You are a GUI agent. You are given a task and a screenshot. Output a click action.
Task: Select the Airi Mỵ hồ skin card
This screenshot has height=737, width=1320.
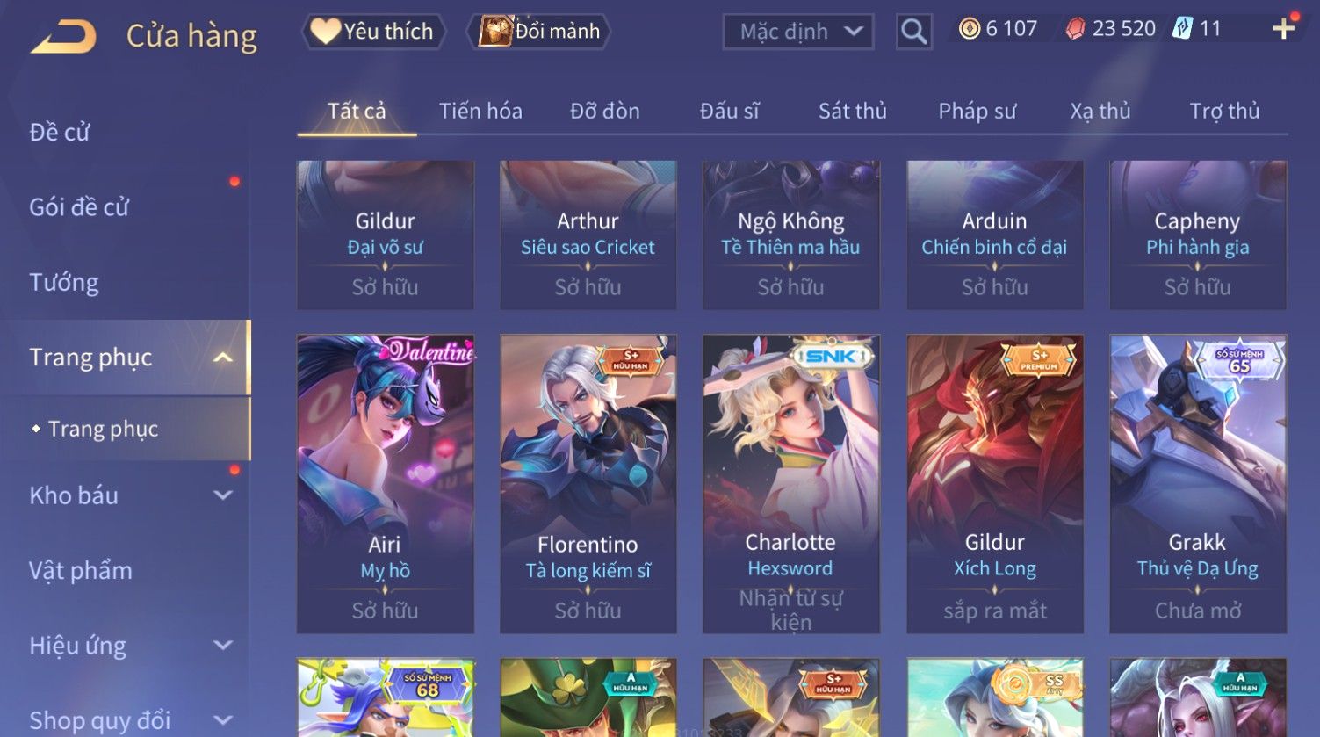(x=385, y=483)
